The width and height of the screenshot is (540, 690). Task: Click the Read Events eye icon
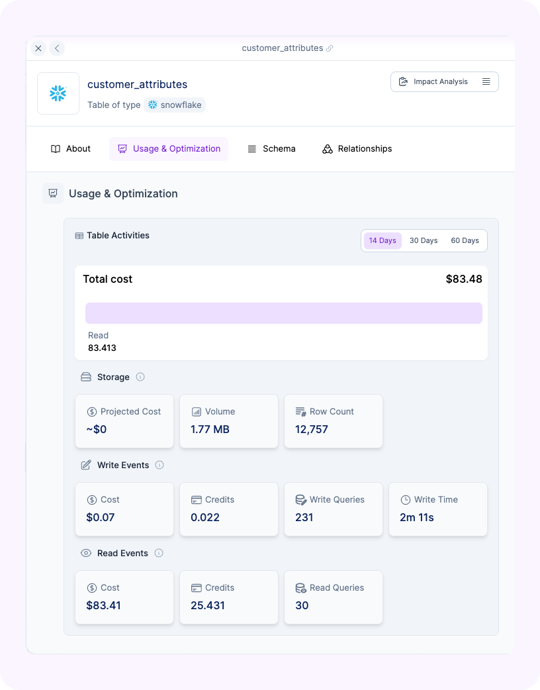[86, 553]
